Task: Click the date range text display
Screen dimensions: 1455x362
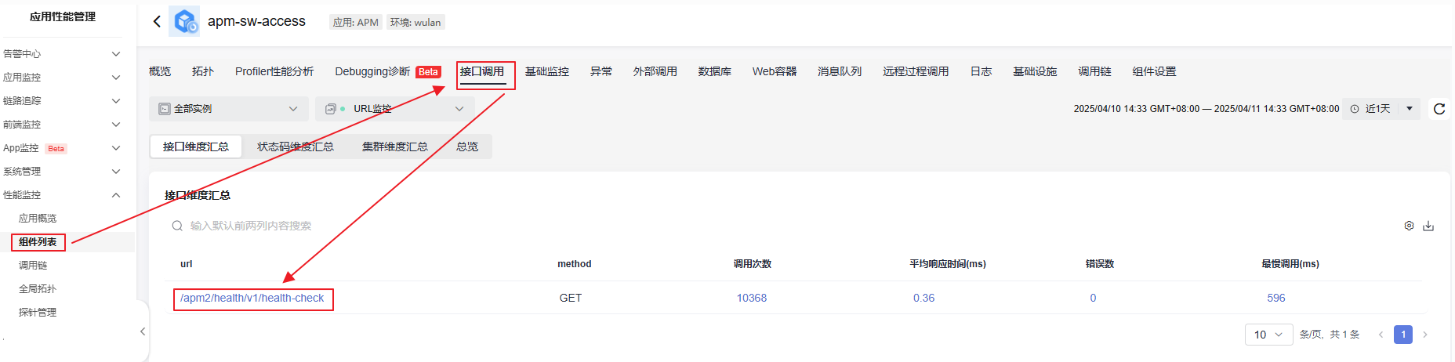Action: tap(1206, 109)
